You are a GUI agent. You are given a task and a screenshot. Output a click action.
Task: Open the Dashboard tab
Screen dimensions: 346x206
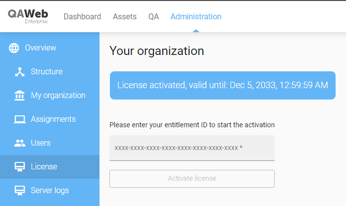pos(82,16)
